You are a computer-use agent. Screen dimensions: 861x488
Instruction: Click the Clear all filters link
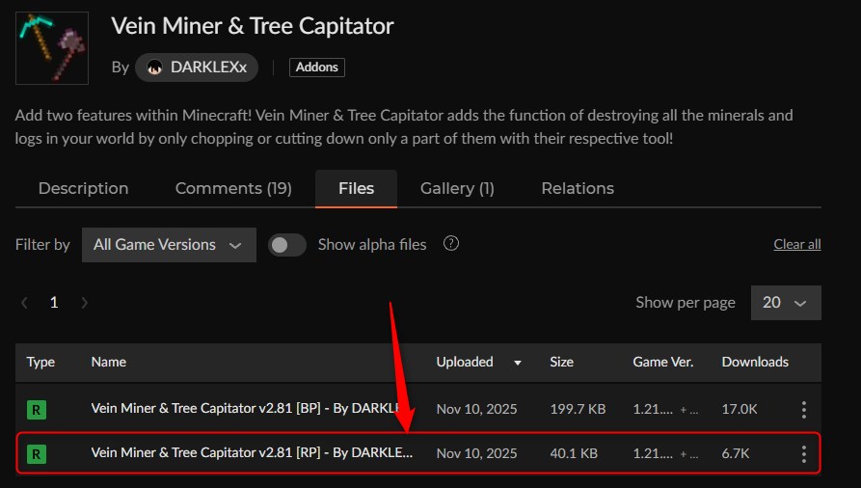pos(796,245)
